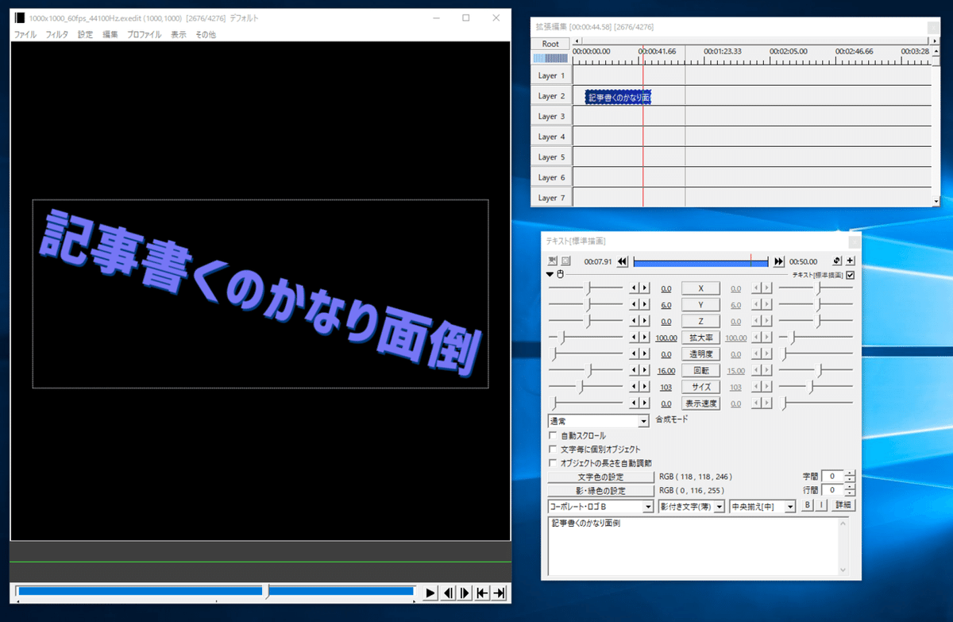Play the video in the AviUtl main window

pos(430,593)
